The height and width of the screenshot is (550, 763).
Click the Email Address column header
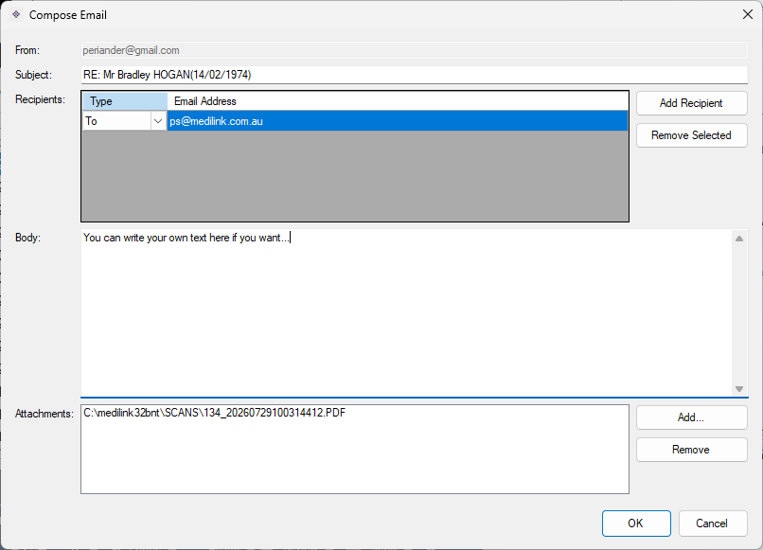pos(398,101)
